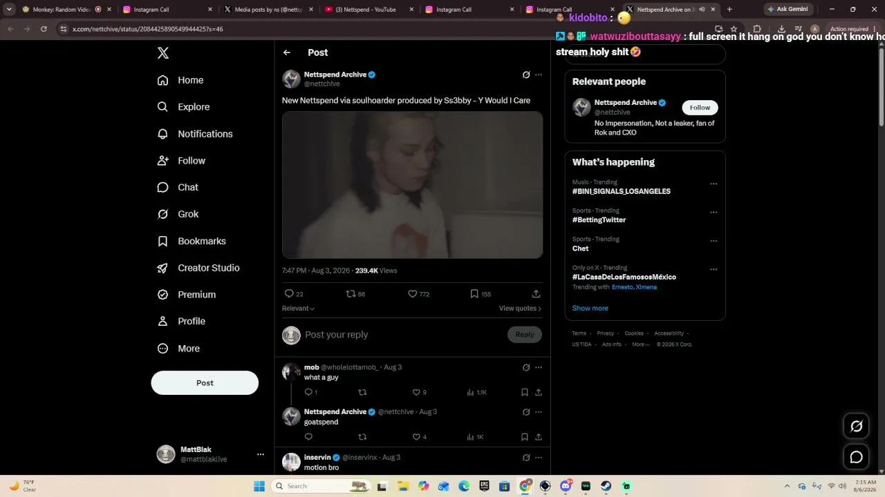Click the Reply button
This screenshot has width=885, height=497.
pos(525,335)
